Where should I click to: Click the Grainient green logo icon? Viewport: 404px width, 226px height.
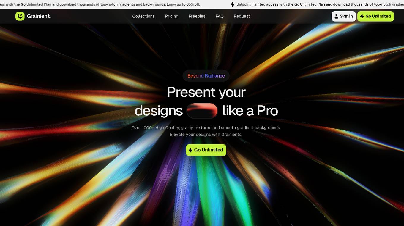pos(20,16)
